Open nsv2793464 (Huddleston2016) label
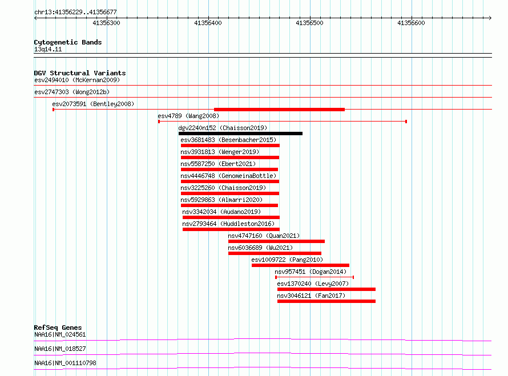This screenshot has height=376, width=508. 228,224
